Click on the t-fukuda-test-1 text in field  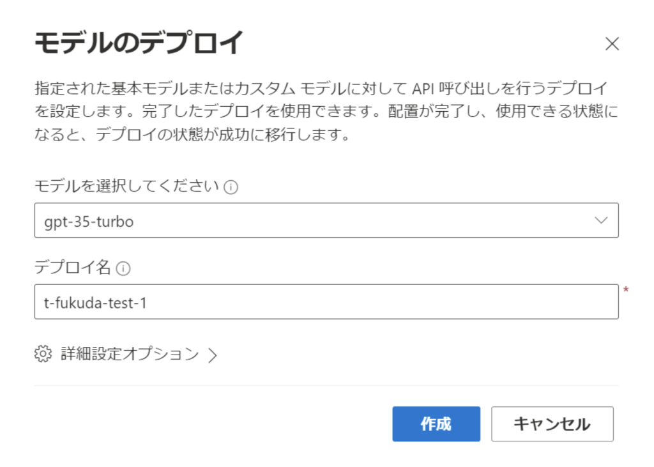95,302
